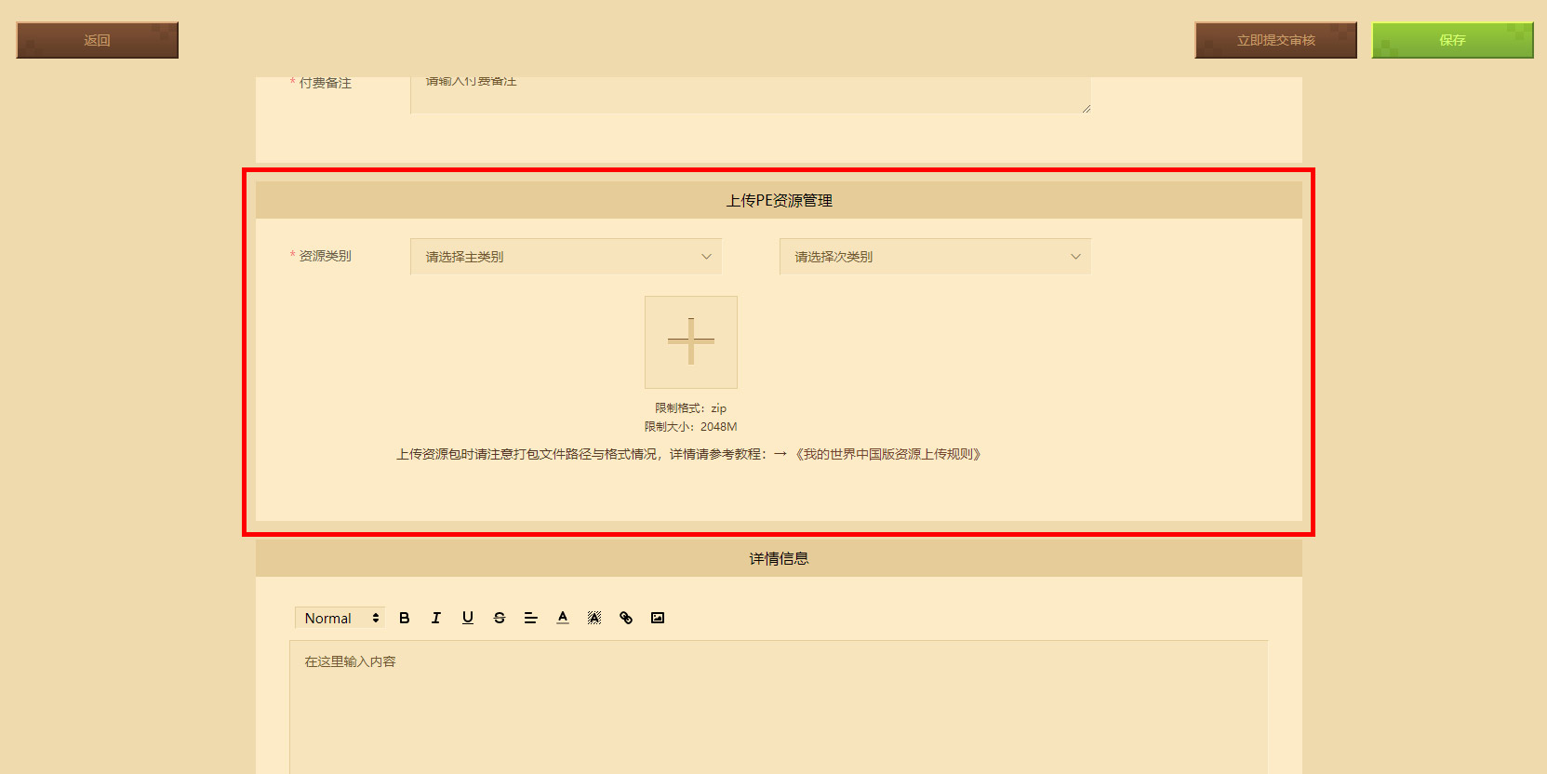Focus the 付费备注 text area
This screenshot has width=1547, height=774.
(x=751, y=95)
